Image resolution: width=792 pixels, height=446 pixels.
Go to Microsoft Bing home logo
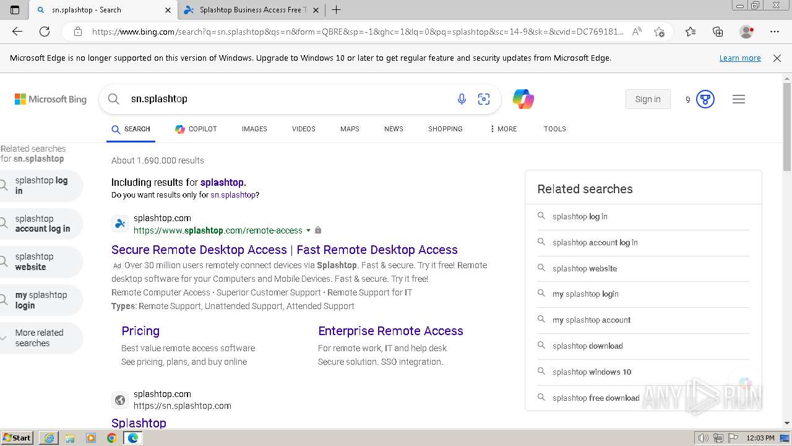pos(51,99)
